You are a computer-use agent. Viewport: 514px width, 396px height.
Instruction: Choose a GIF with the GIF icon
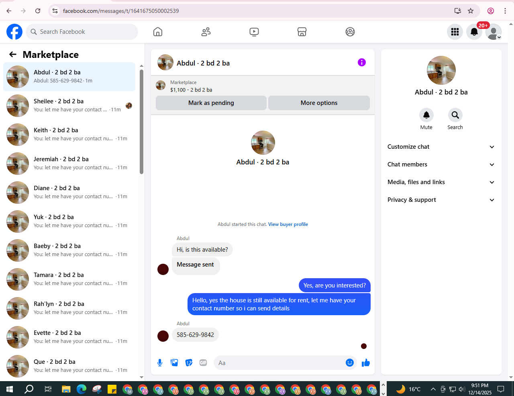(x=203, y=363)
